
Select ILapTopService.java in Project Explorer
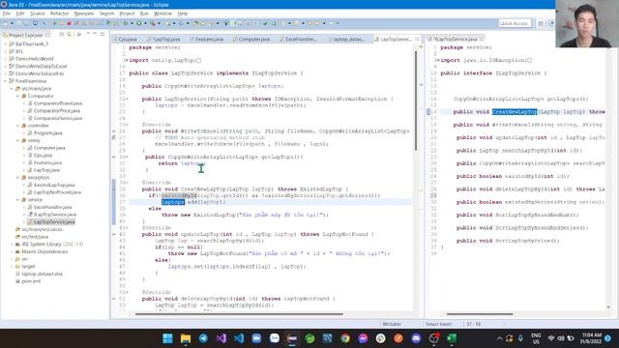(54, 215)
